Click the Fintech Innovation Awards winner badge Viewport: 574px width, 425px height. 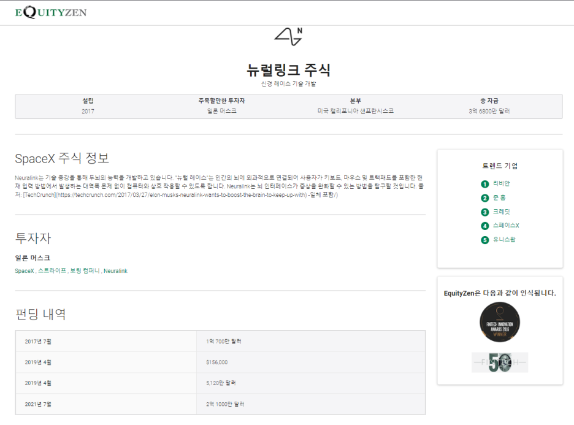(x=500, y=322)
